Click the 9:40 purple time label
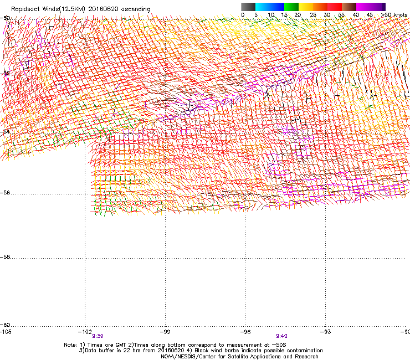This screenshot has width=410, height=360. [x=281, y=336]
